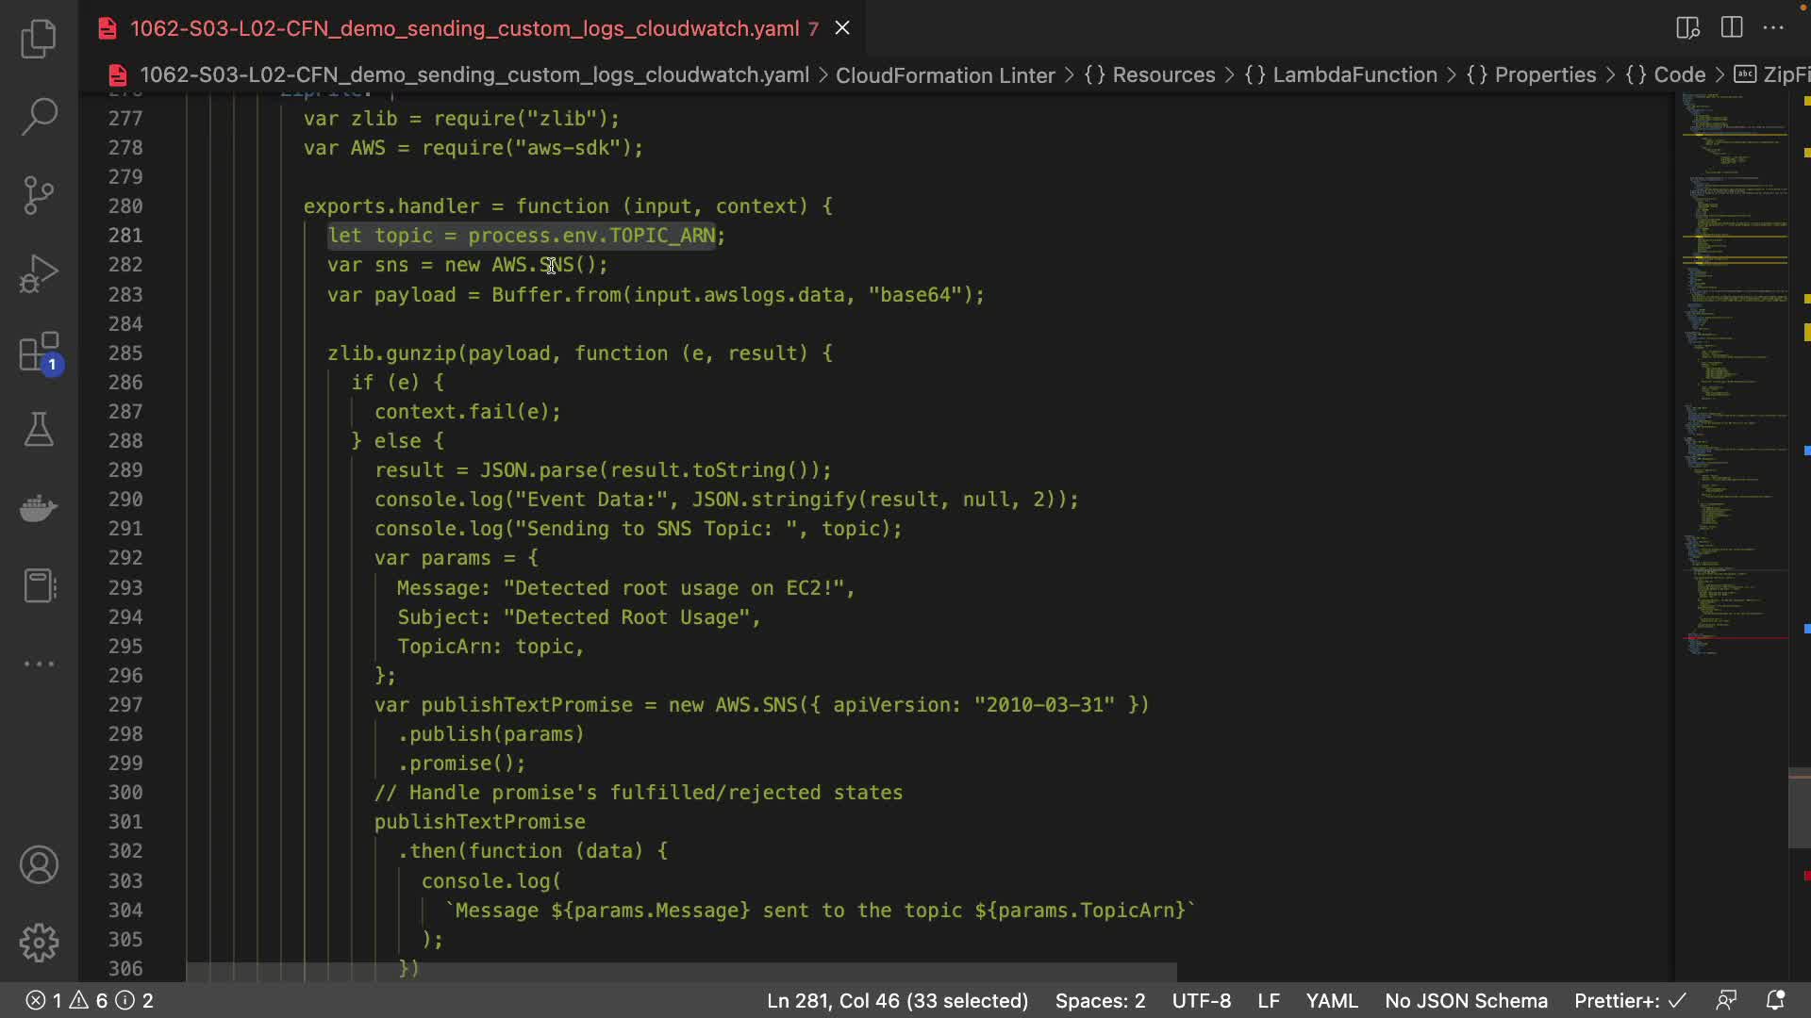Click the vertical scrollbar thumb
The height and width of the screenshot is (1018, 1811).
[1799, 809]
